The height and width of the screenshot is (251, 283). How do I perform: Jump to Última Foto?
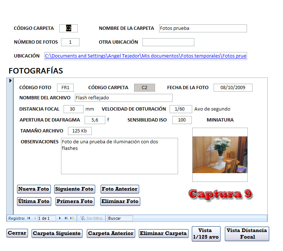(x=34, y=201)
